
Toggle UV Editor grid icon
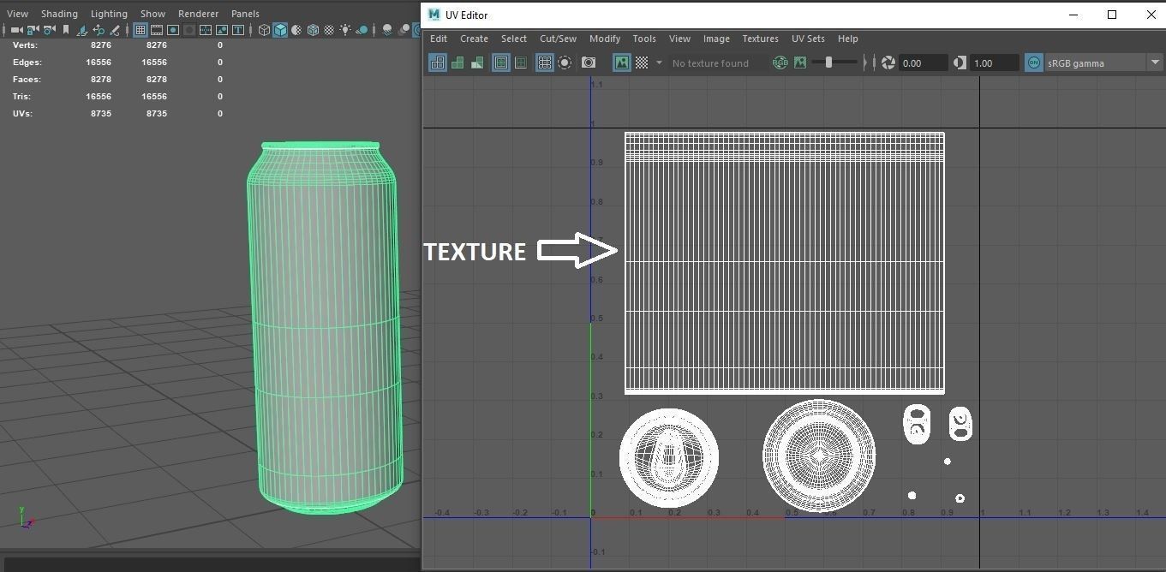pyautogui.click(x=544, y=63)
